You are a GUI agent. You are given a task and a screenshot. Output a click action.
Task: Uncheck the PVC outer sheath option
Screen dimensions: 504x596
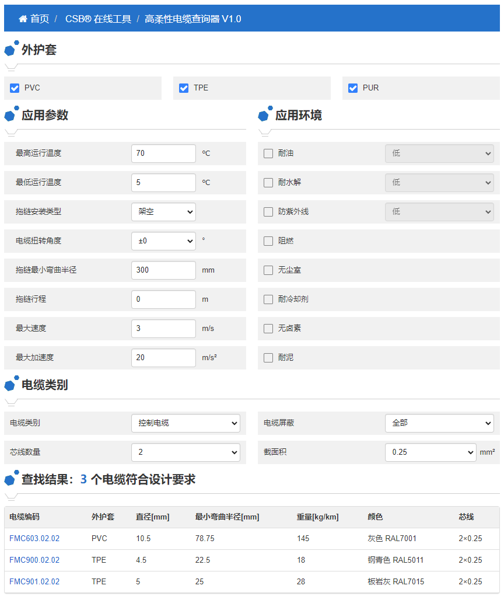click(x=14, y=88)
